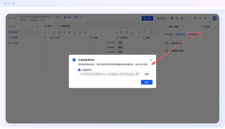225x129 pixels.
Task: Click the header magnifier search icon
Action: 195,18
